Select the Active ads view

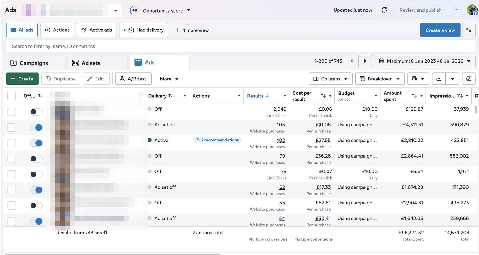click(x=96, y=30)
